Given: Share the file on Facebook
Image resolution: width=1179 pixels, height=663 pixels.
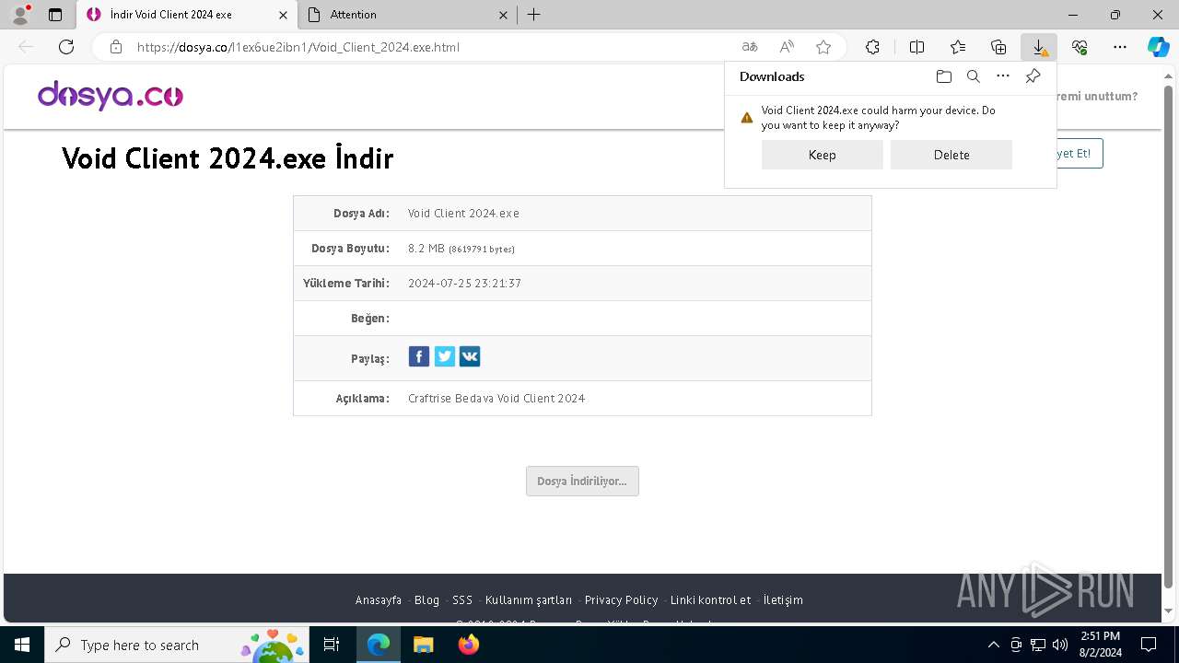Looking at the screenshot, I should point(419,356).
